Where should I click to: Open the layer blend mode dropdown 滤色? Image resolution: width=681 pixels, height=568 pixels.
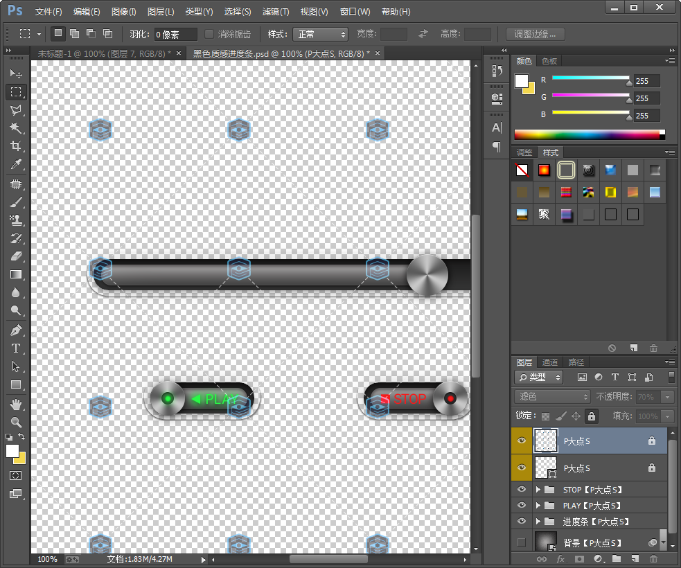[x=552, y=397]
